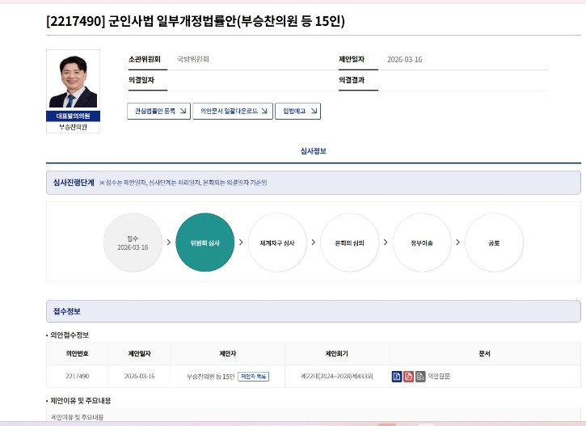Click the 제안이유 및 주요내용 heading
The height and width of the screenshot is (426, 586).
(80, 401)
